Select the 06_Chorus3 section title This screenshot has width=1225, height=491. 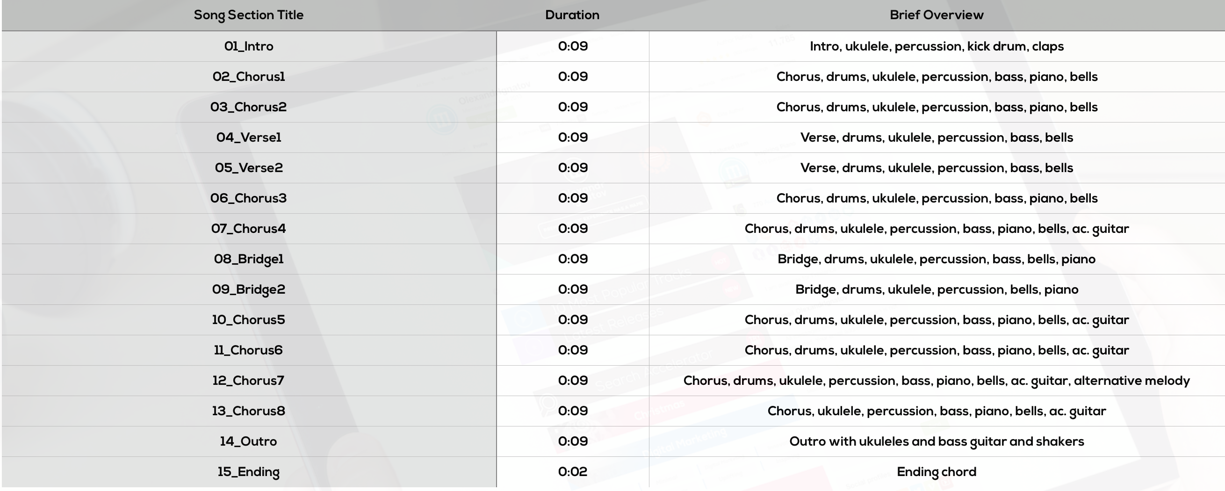pos(249,198)
